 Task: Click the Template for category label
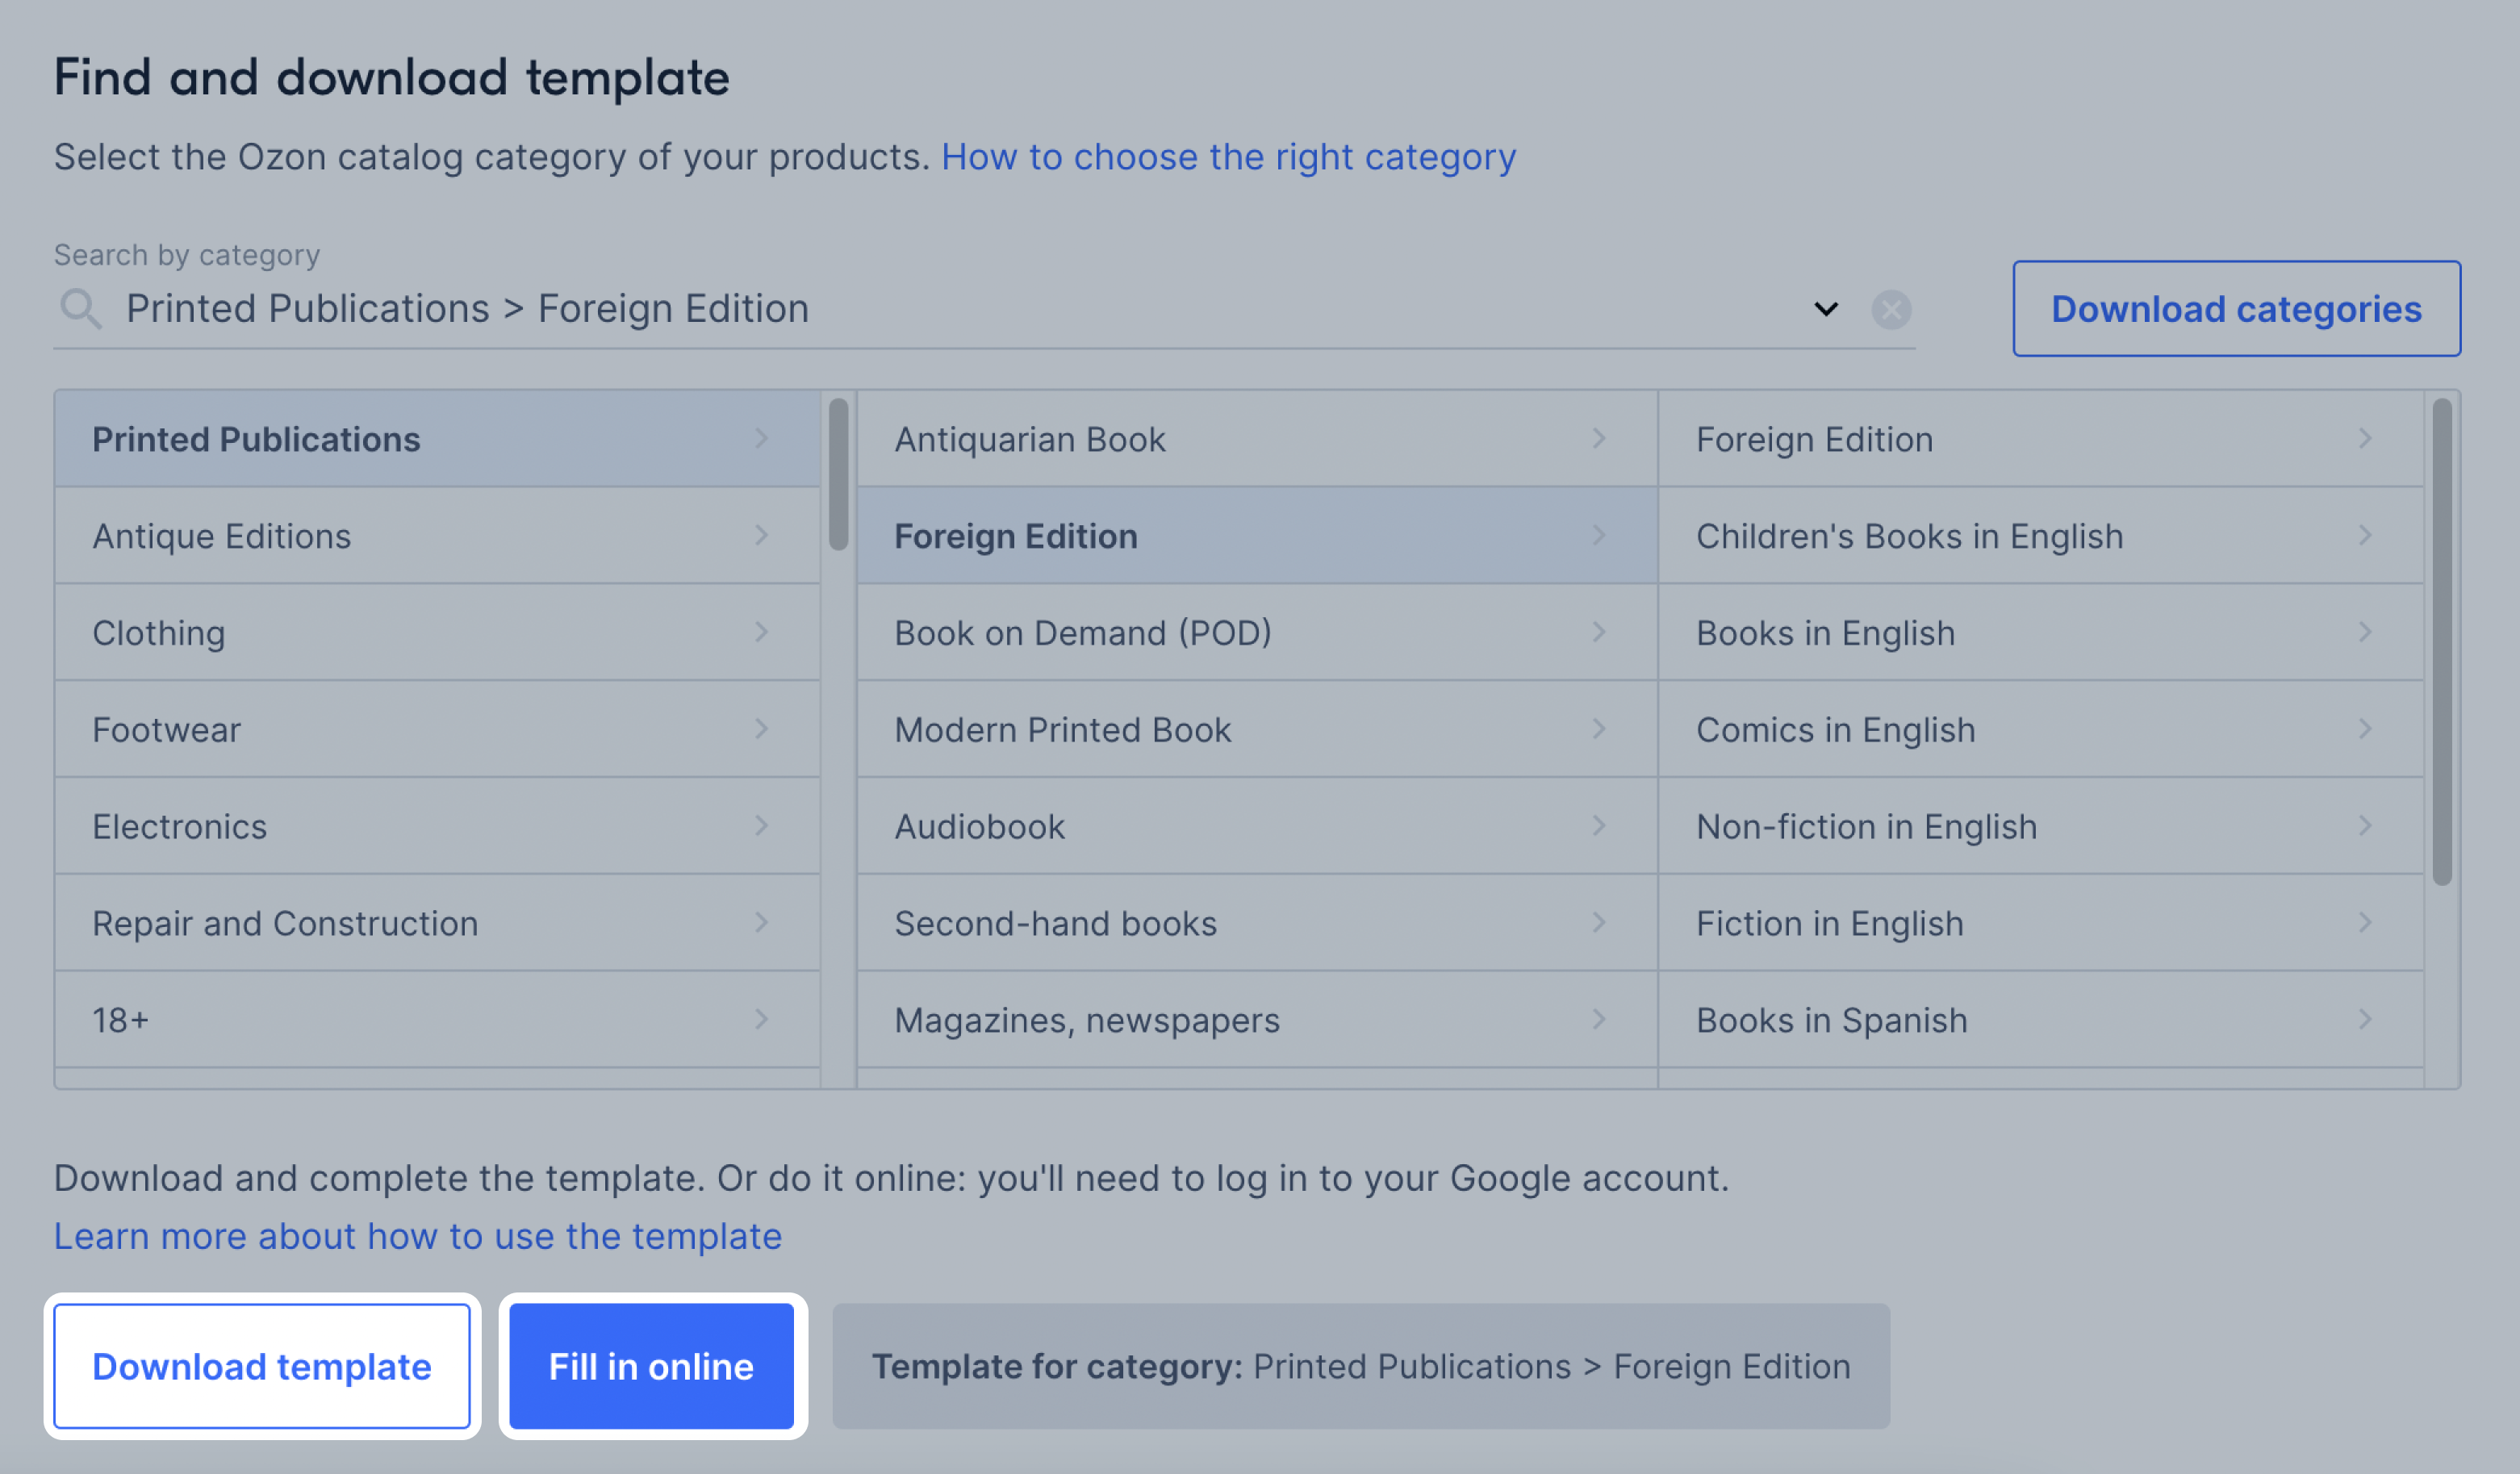[x=1361, y=1366]
